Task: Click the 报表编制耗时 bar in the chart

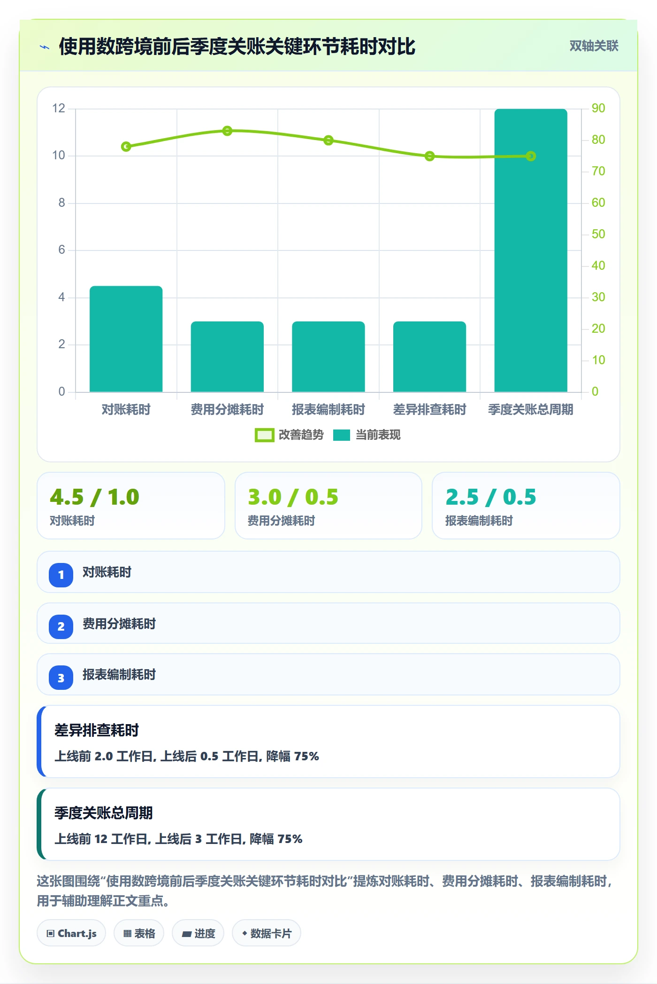Action: click(328, 357)
